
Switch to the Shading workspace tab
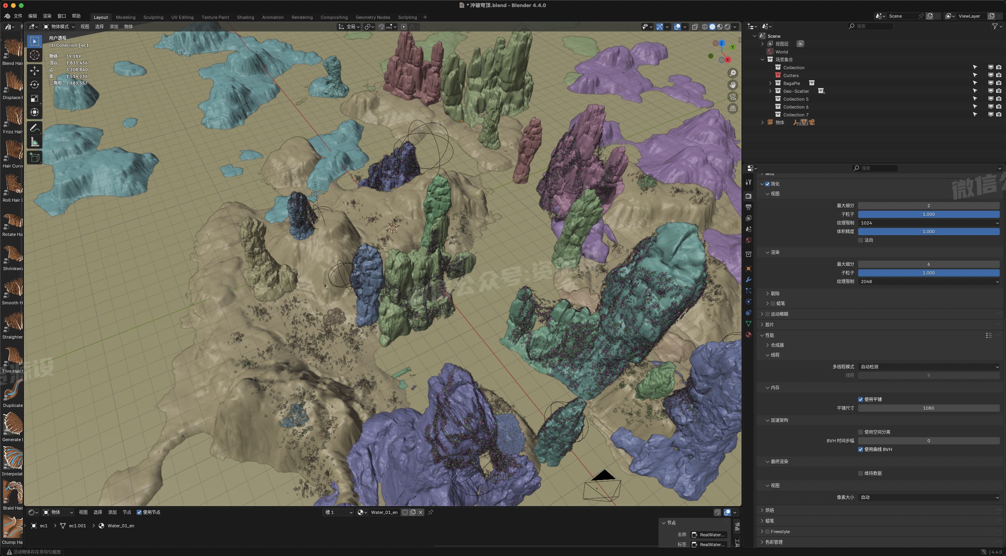[245, 17]
